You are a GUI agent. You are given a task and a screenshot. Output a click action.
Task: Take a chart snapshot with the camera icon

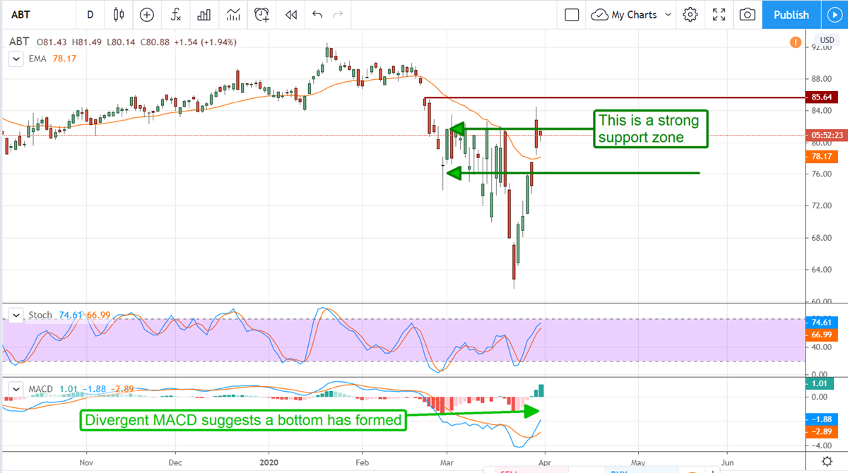tap(748, 14)
